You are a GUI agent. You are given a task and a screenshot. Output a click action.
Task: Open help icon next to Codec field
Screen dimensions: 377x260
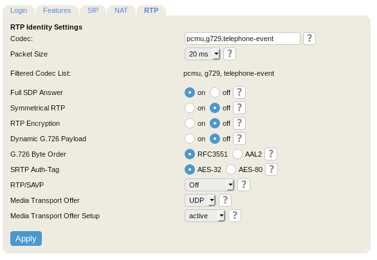point(309,39)
